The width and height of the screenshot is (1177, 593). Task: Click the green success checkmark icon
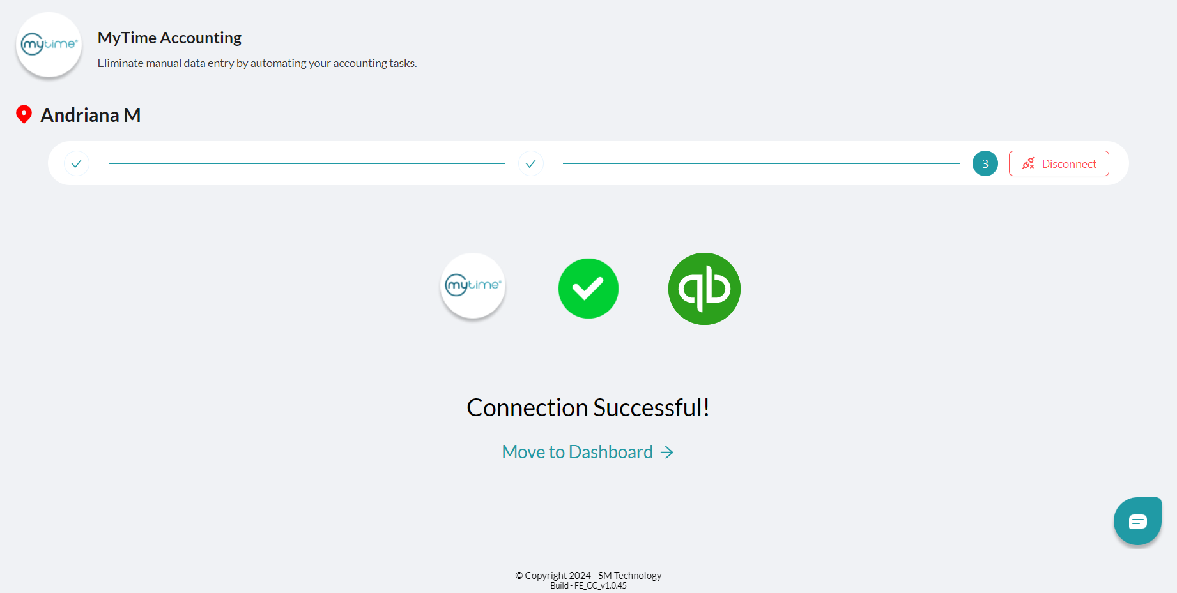click(x=588, y=289)
